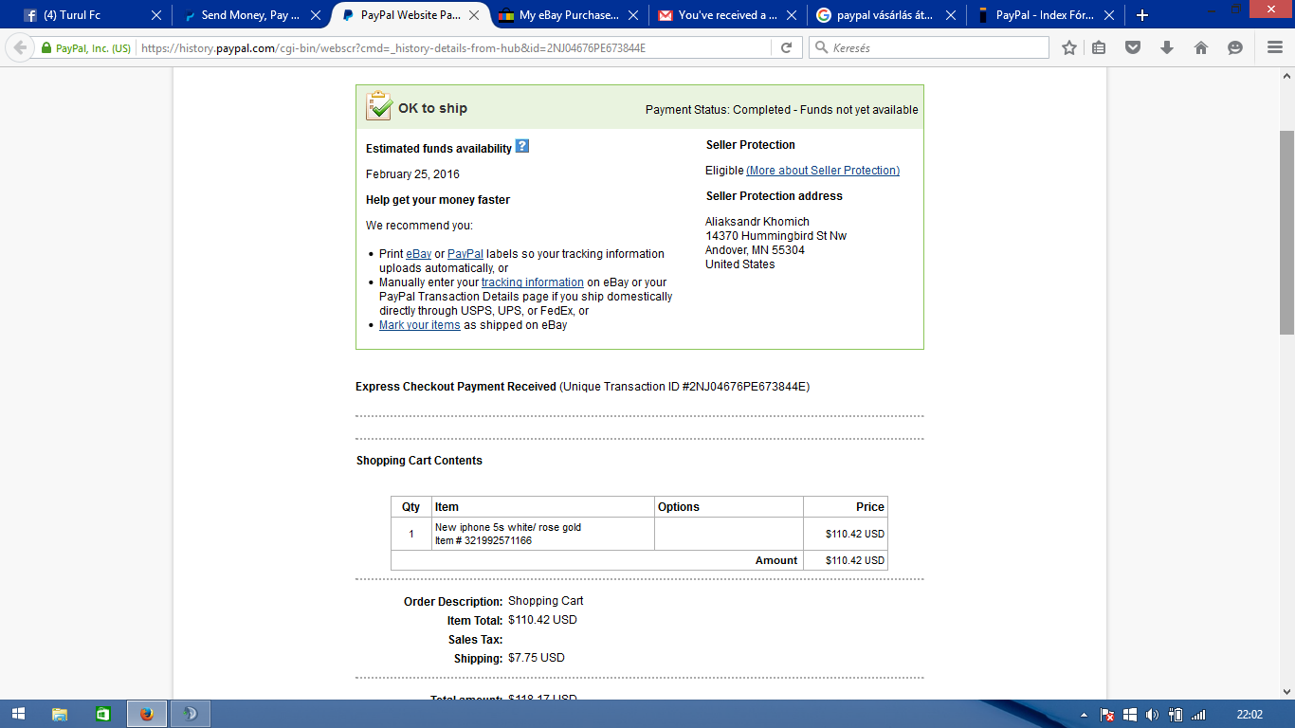Image resolution: width=1295 pixels, height=728 pixels.
Task: Click the OK to ship checkmark icon
Action: tap(378, 106)
